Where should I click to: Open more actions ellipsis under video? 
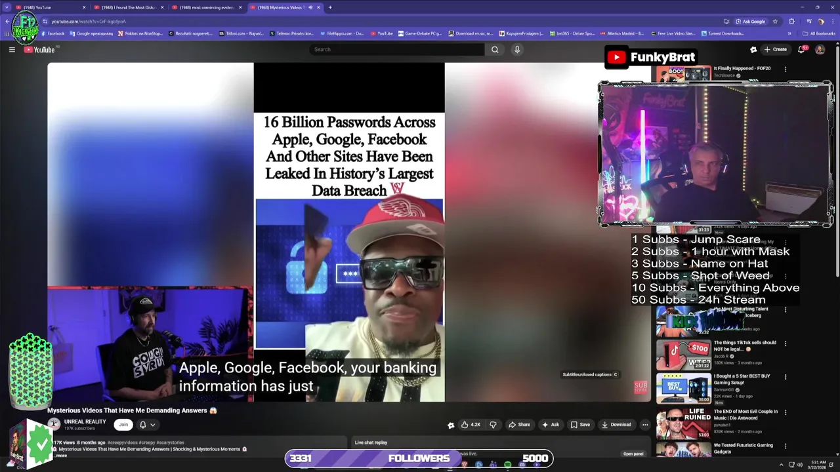(x=645, y=425)
